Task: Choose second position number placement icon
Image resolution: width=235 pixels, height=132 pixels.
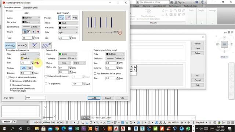Action: coord(68,18)
